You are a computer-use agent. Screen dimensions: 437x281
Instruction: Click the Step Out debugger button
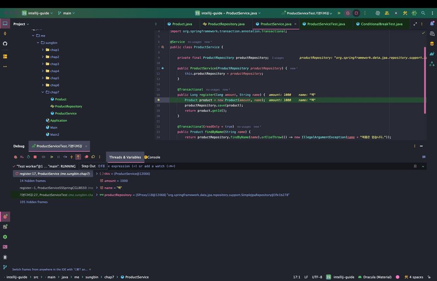click(78, 157)
